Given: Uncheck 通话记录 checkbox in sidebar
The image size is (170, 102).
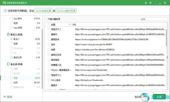Looking at the screenshot, I should [12, 57].
